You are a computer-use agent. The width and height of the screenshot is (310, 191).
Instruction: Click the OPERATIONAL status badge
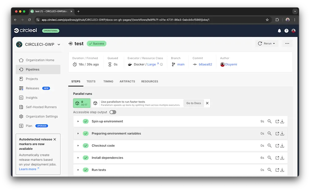point(50,31)
